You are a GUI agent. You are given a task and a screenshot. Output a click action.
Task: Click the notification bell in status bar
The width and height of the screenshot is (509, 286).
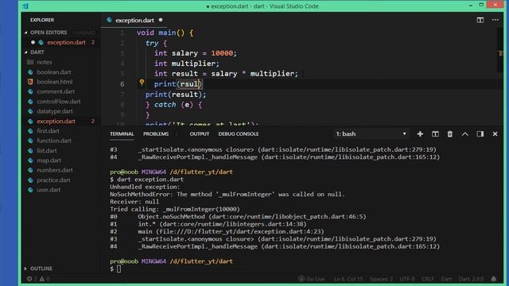(x=494, y=279)
